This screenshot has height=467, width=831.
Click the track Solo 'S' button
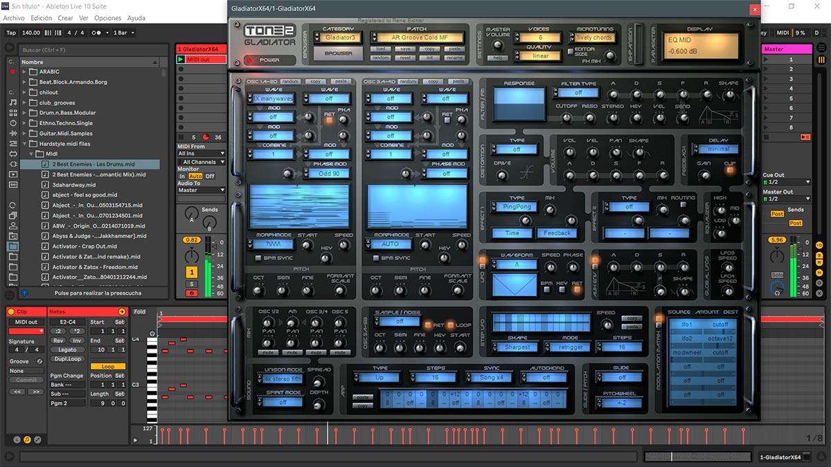[192, 284]
